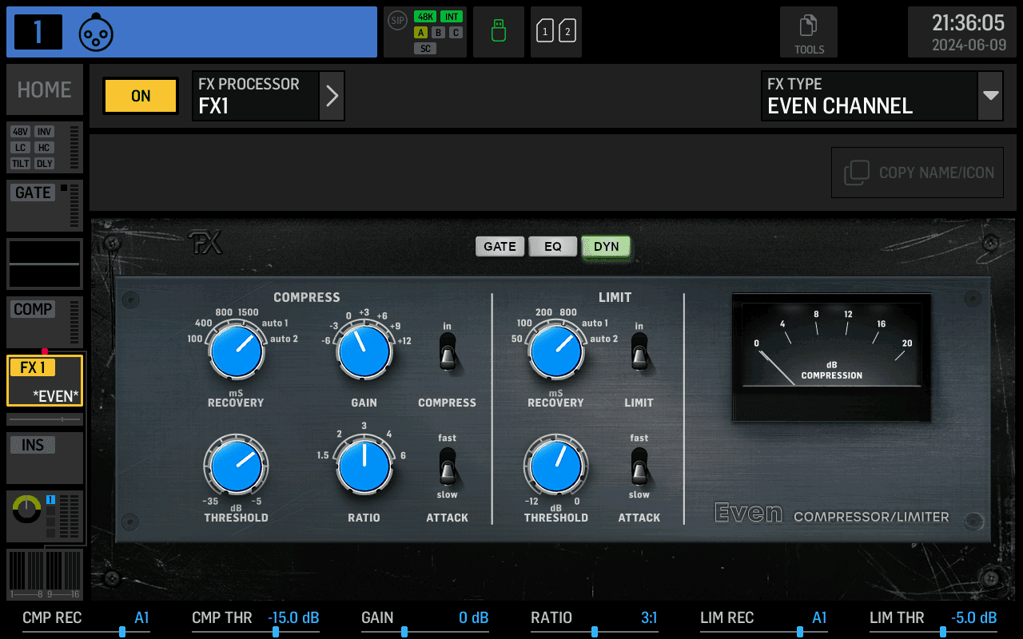Open the EQ curve panel in sidebar
This screenshot has height=639, width=1023.
pos(45,264)
